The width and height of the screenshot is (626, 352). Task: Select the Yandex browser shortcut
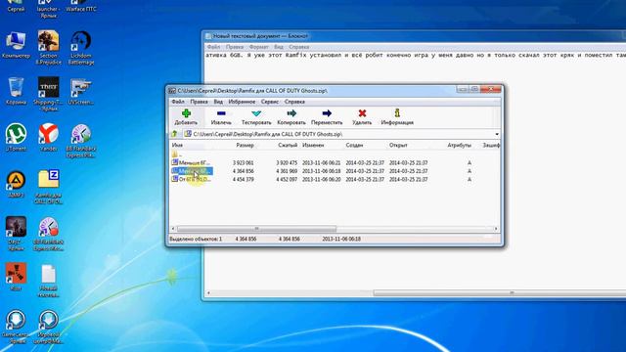(x=48, y=138)
